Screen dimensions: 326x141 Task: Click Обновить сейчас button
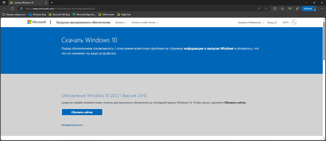tap(82, 112)
